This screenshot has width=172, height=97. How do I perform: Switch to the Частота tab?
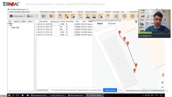click(x=17, y=21)
